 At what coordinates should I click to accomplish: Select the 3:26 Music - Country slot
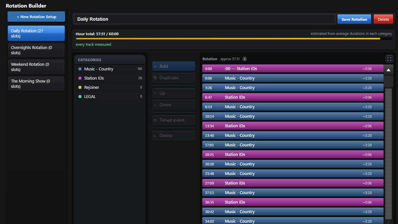point(293,88)
